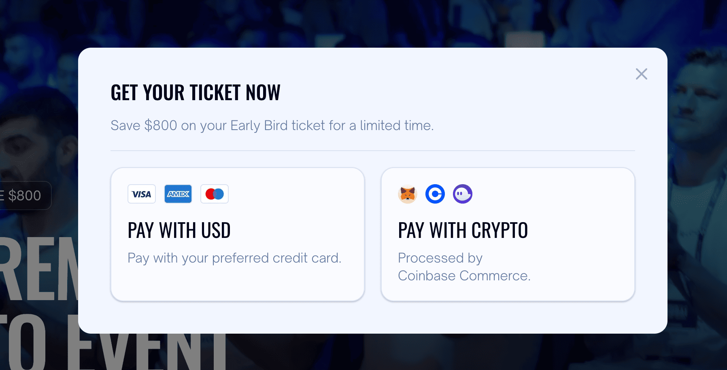The image size is (727, 370).
Task: Choose the Mastercard icon
Action: click(x=214, y=194)
